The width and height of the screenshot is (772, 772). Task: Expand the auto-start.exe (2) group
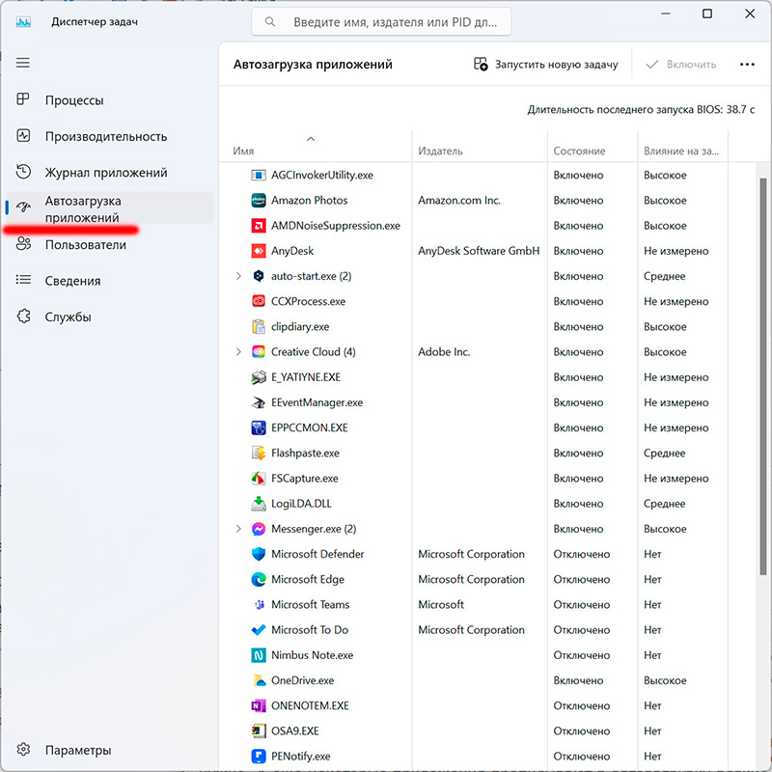tap(238, 276)
